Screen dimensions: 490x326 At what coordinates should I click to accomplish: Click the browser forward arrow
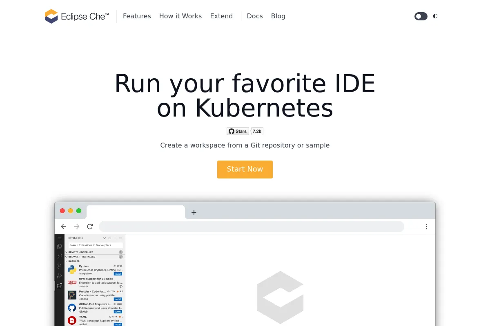(x=77, y=227)
